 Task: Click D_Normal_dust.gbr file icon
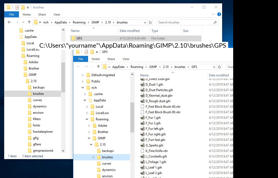(x=142, y=96)
